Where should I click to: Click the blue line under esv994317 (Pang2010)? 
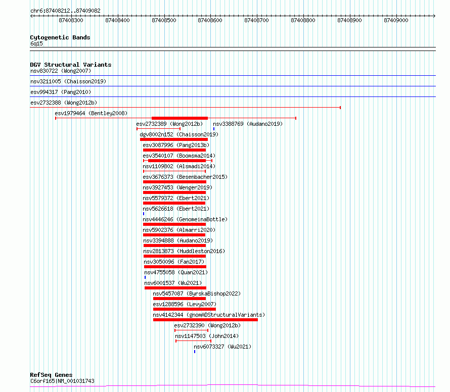[233, 96]
